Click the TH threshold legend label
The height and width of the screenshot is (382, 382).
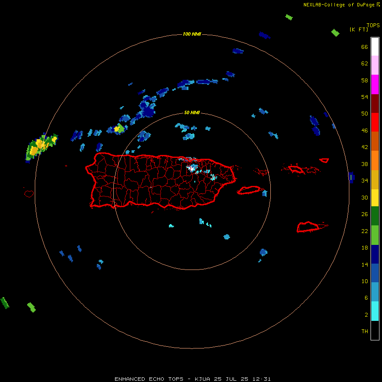coord(365,331)
